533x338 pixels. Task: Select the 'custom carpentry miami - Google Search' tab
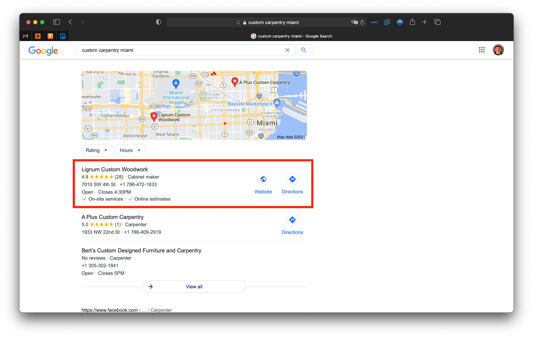pyautogui.click(x=291, y=36)
